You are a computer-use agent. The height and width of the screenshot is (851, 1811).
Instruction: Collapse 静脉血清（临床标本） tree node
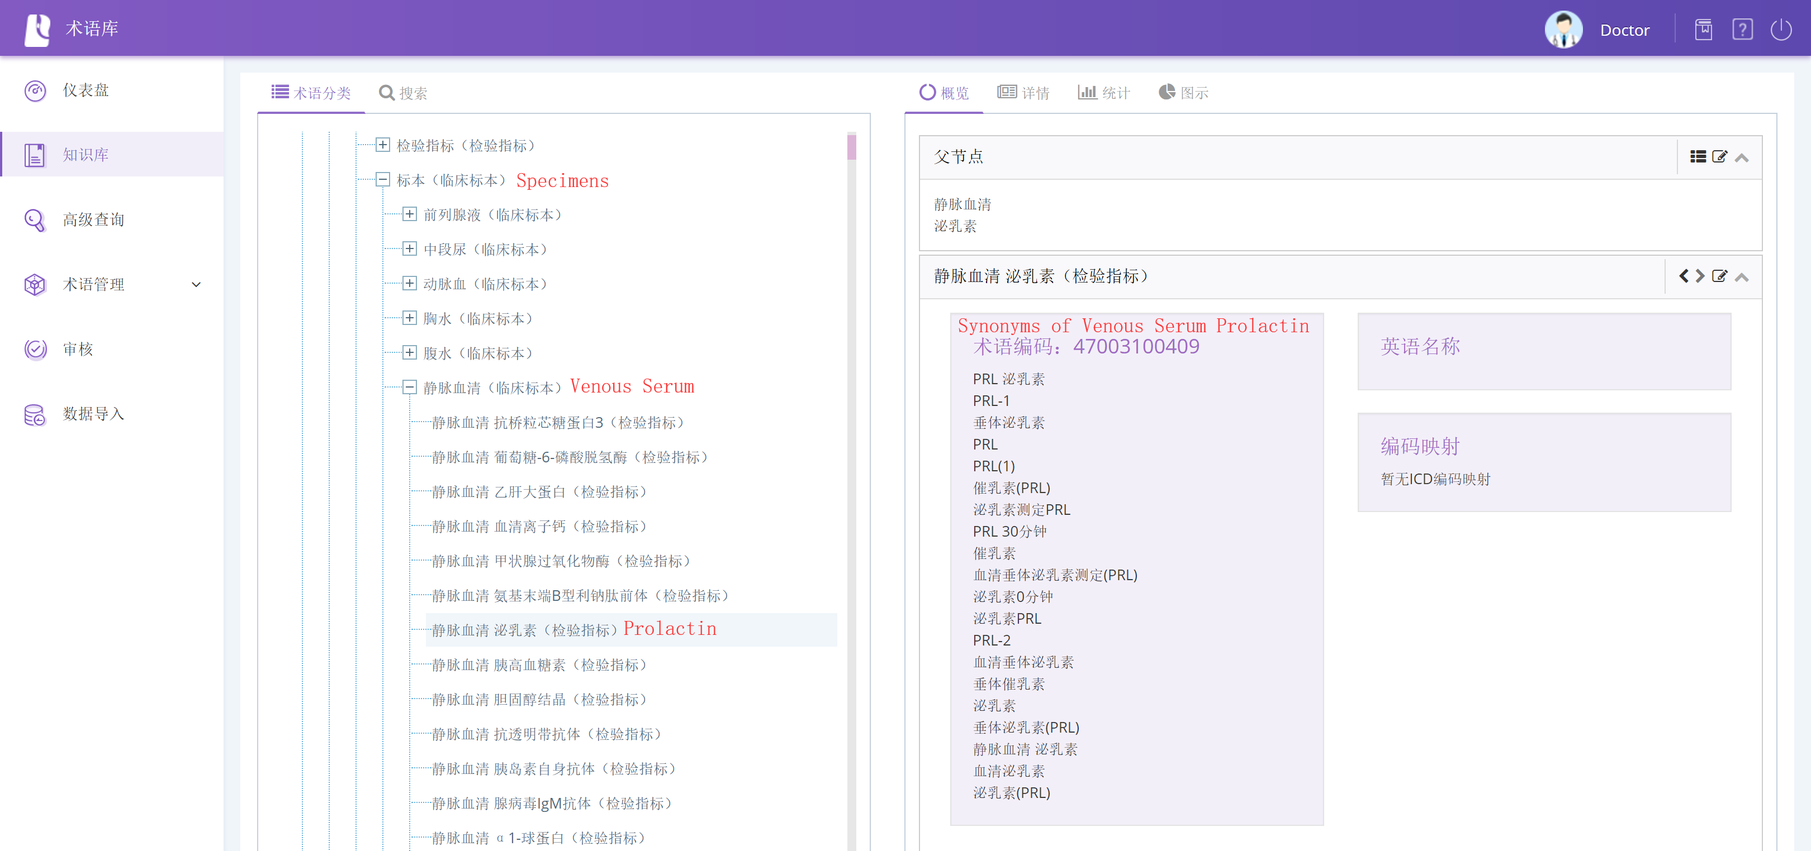409,387
